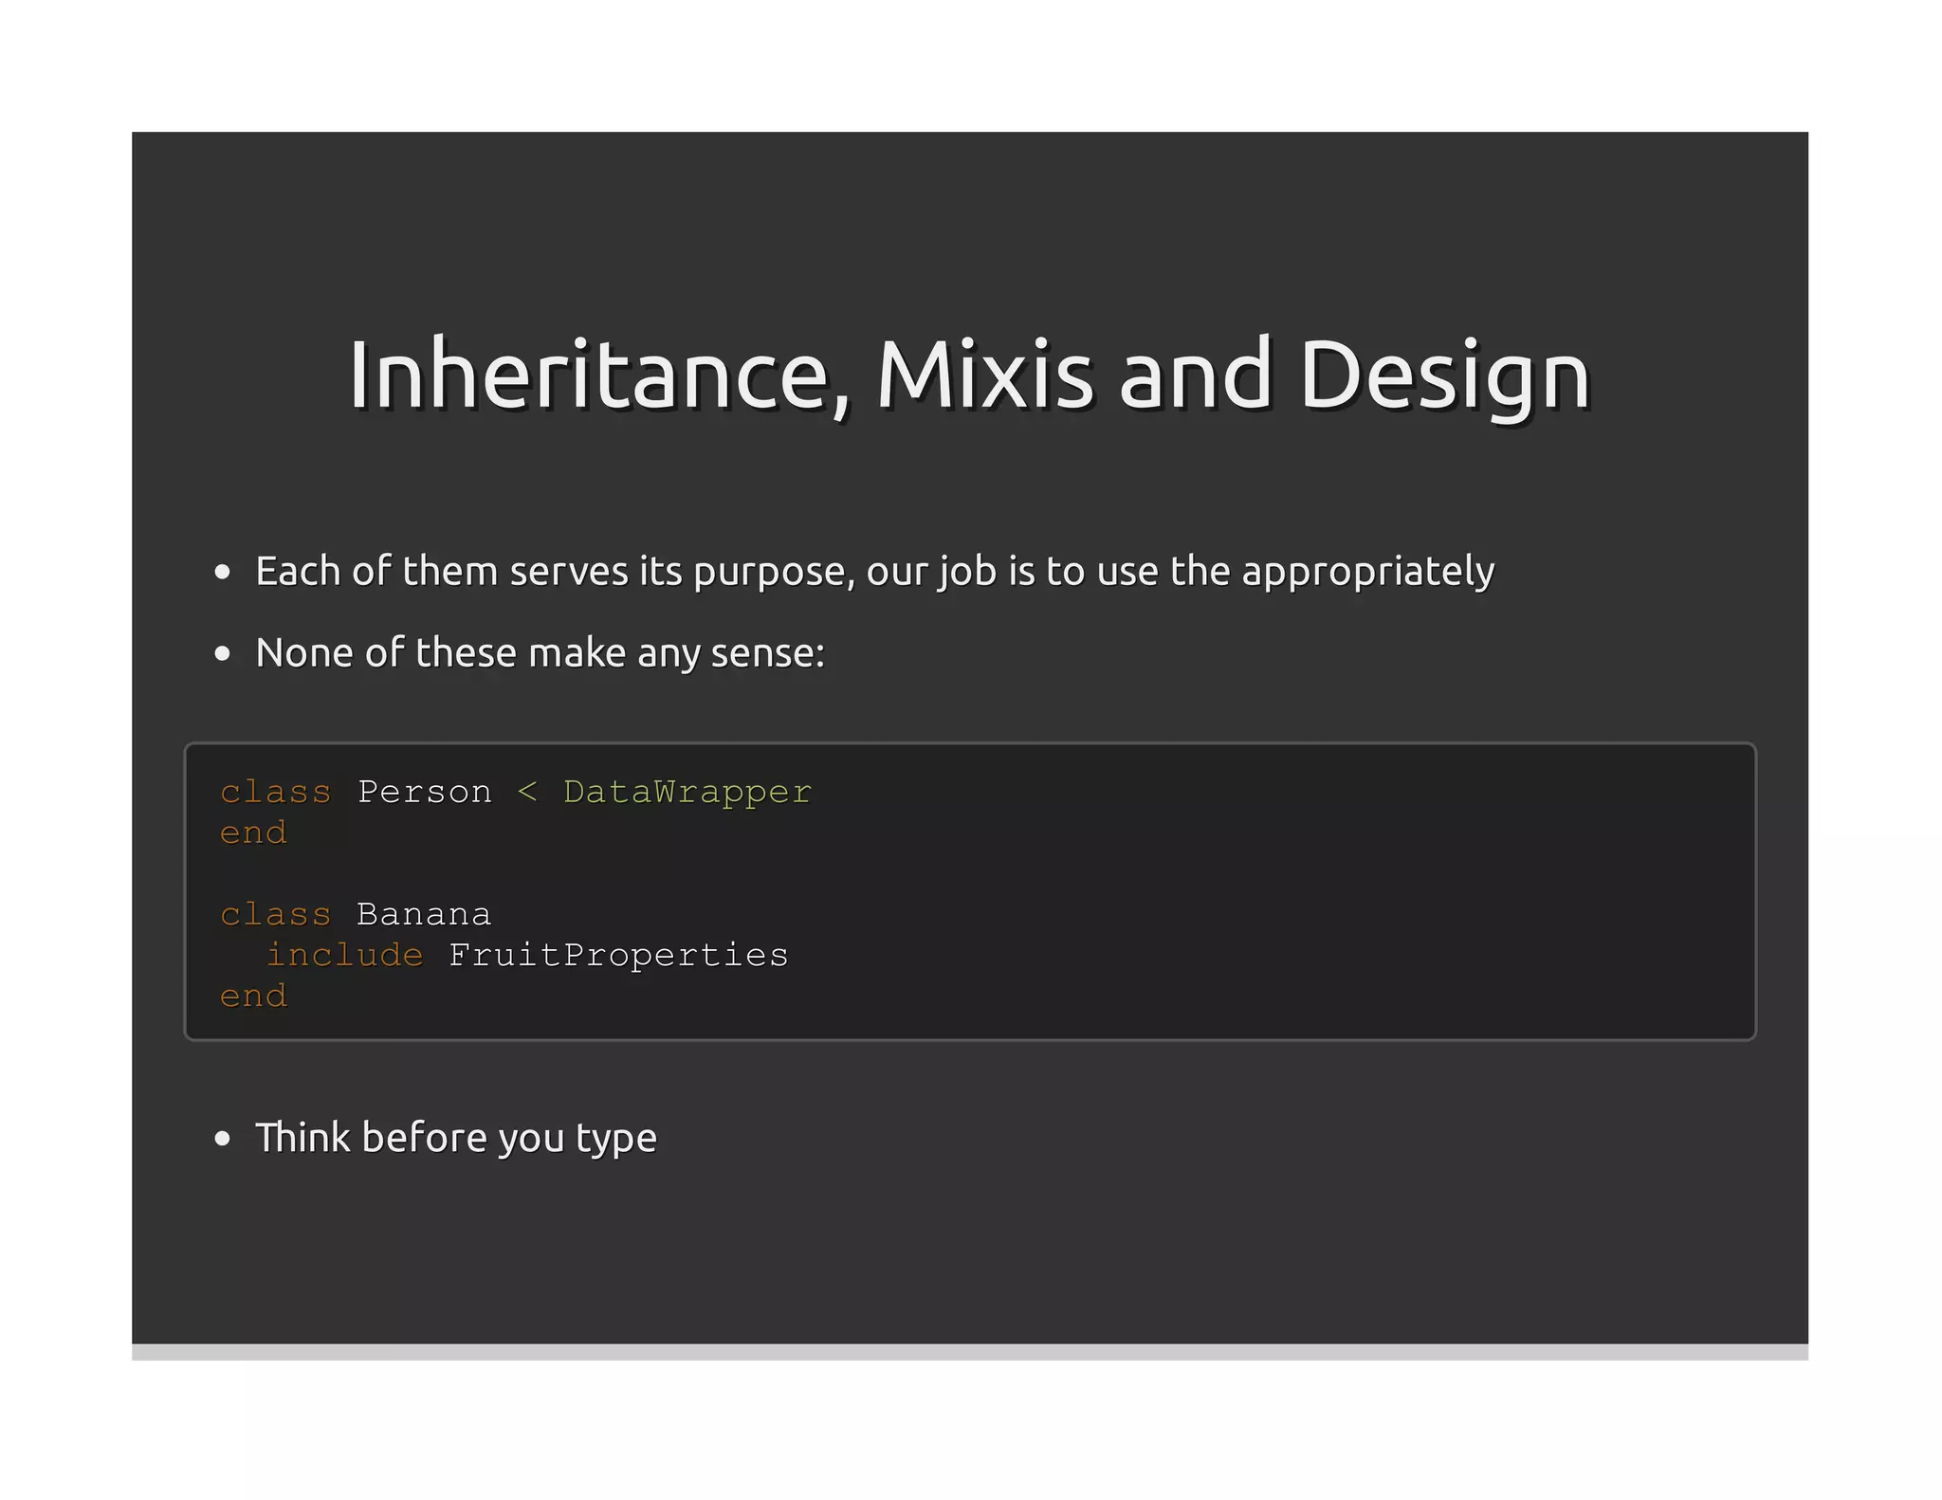Click the 'class' keyword before Person
The image size is (1942, 1500).
coord(276,792)
